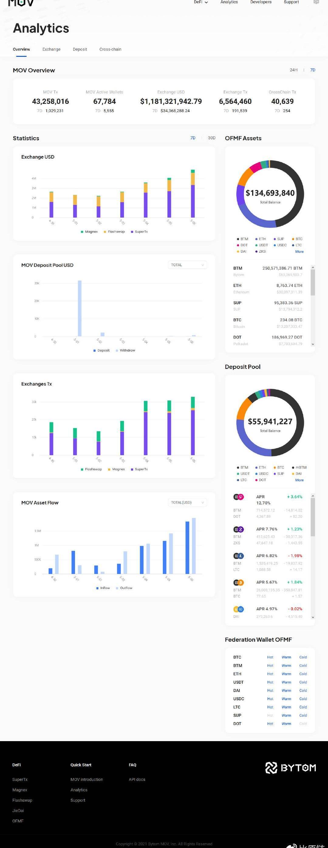Image resolution: width=328 pixels, height=848 pixels.
Task: Open OFMF footer link
Action: pyautogui.click(x=18, y=821)
